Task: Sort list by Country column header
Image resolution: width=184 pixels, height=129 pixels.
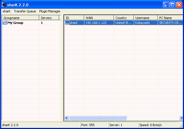Action: coord(124,18)
